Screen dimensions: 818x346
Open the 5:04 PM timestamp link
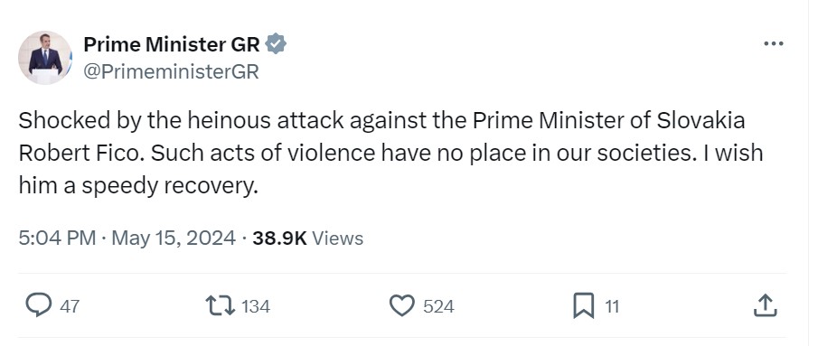[x=57, y=238]
